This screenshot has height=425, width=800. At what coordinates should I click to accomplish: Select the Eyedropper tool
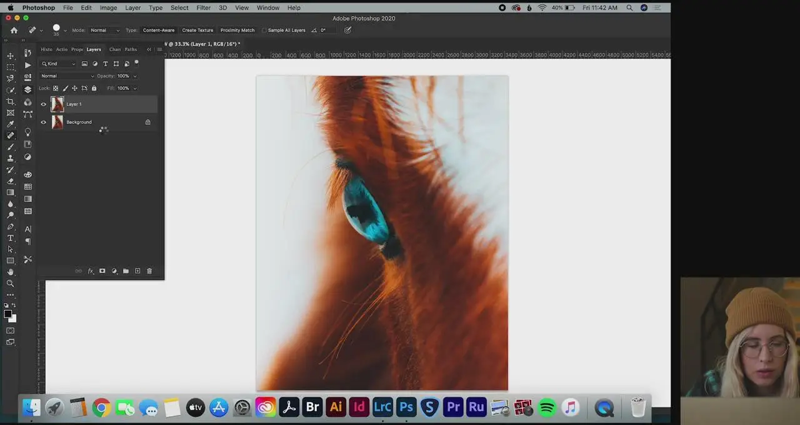[10, 124]
